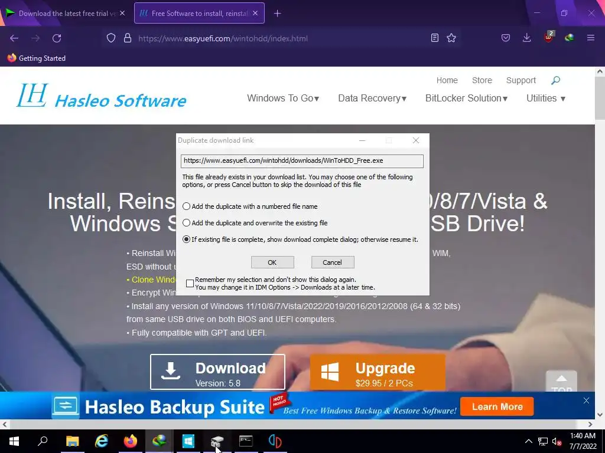Open Firefox downloads panel arrow
Image resolution: width=605 pixels, height=453 pixels.
coord(526,38)
